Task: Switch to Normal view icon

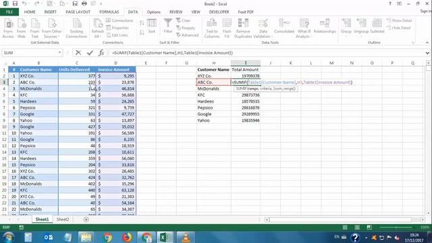Action: pyautogui.click(x=345, y=227)
